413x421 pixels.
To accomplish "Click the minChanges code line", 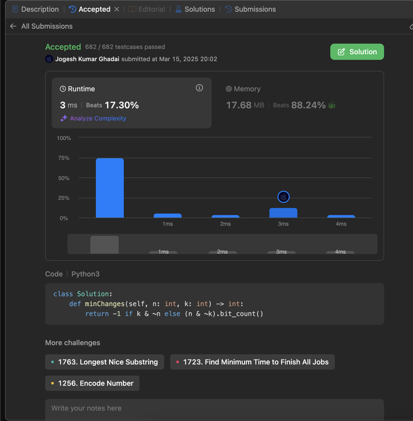I will (156, 304).
